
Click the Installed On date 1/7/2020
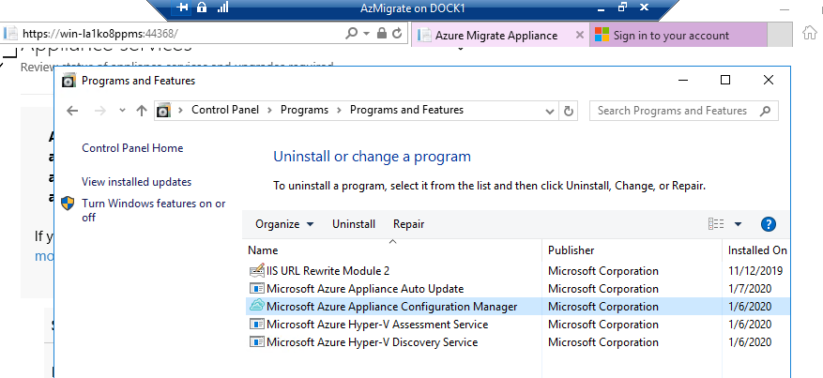point(750,289)
